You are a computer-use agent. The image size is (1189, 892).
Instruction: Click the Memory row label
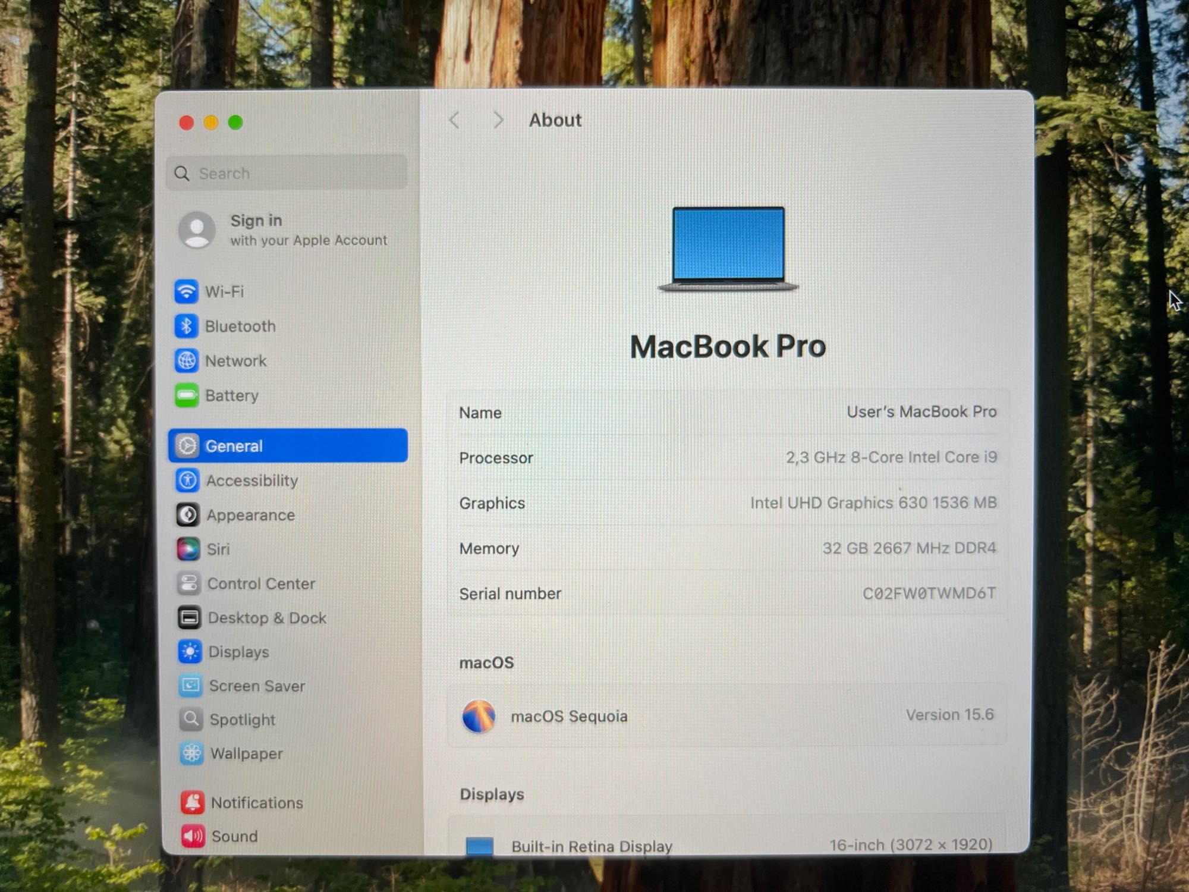click(489, 548)
